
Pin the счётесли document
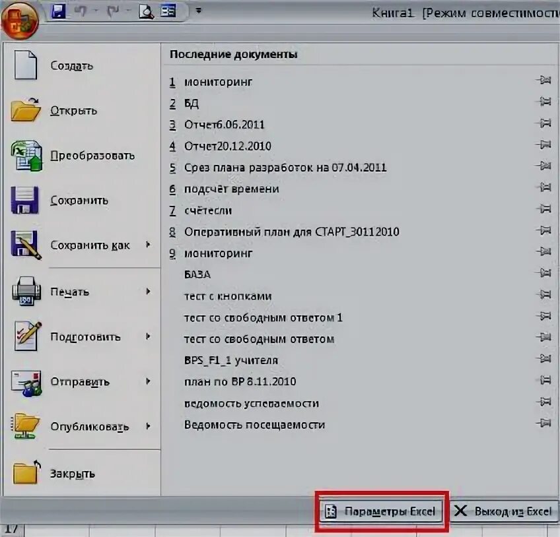point(544,208)
